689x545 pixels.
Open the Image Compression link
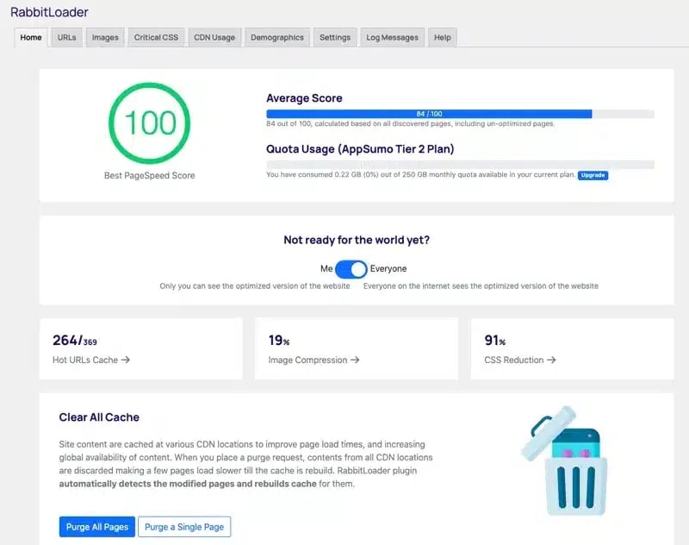[313, 360]
